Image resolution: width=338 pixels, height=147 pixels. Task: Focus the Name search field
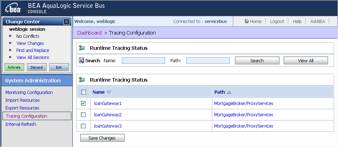143,60
